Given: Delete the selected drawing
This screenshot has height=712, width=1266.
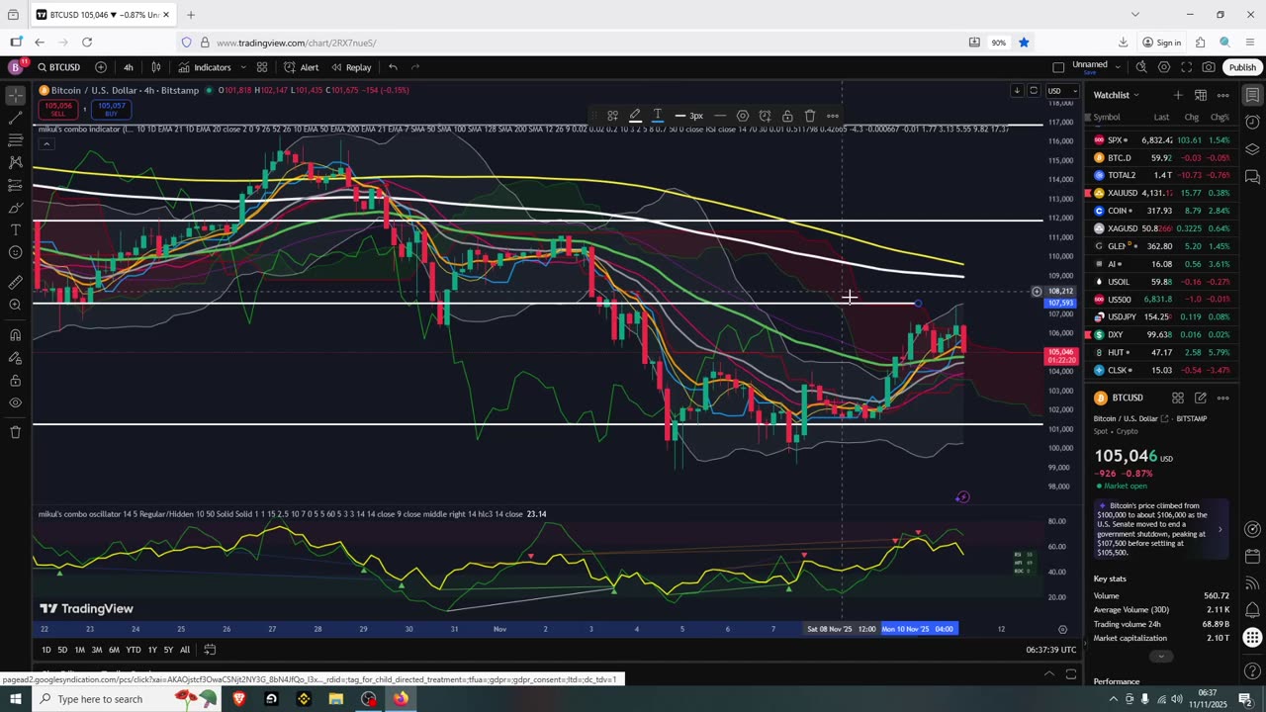Looking at the screenshot, I should coord(810,116).
